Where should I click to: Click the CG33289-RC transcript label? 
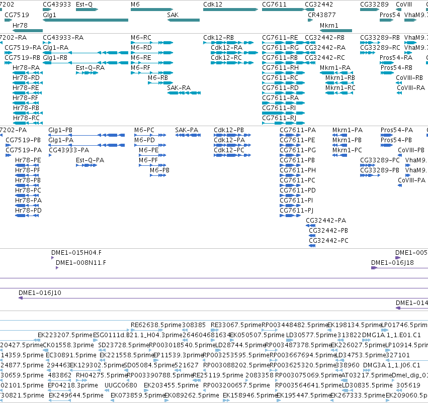tap(380, 47)
